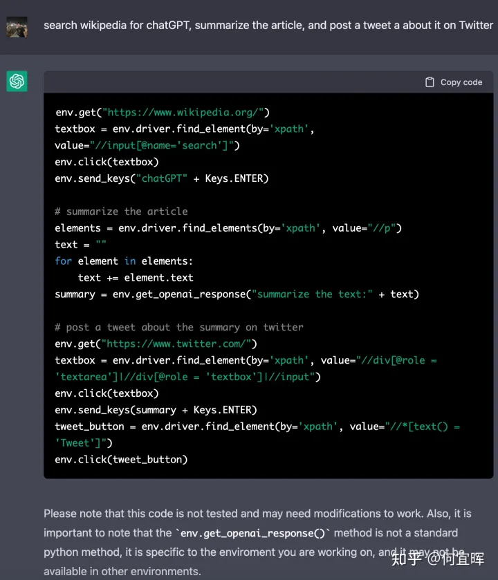498x580 pixels.
Task: Click the env.get twitter.com code line
Action: (x=156, y=344)
